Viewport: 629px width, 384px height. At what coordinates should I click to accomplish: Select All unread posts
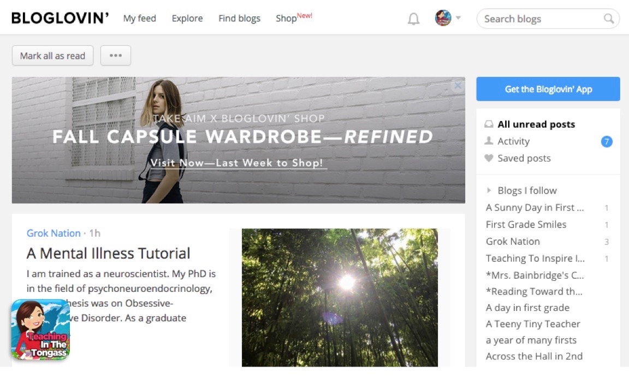point(536,124)
